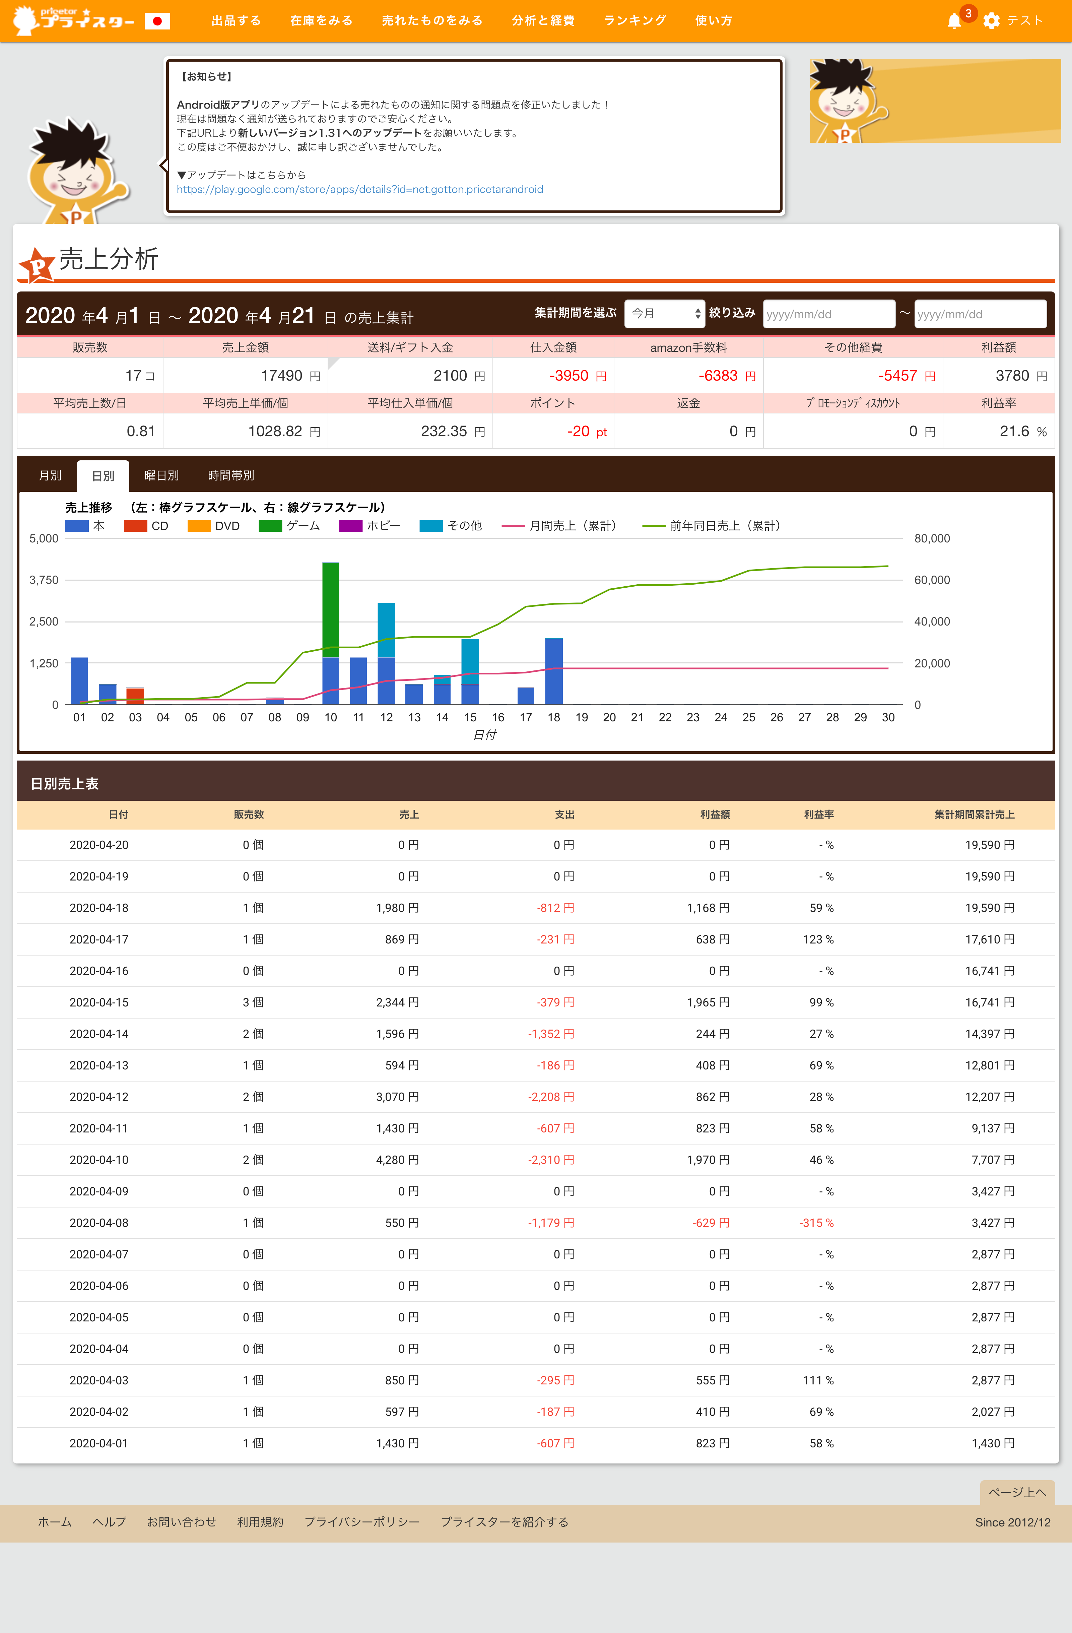Click the red CD bar on day 03
This screenshot has height=1633, width=1072.
(x=135, y=697)
